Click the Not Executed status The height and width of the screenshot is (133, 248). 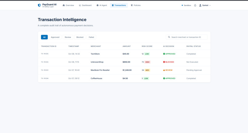point(192,62)
